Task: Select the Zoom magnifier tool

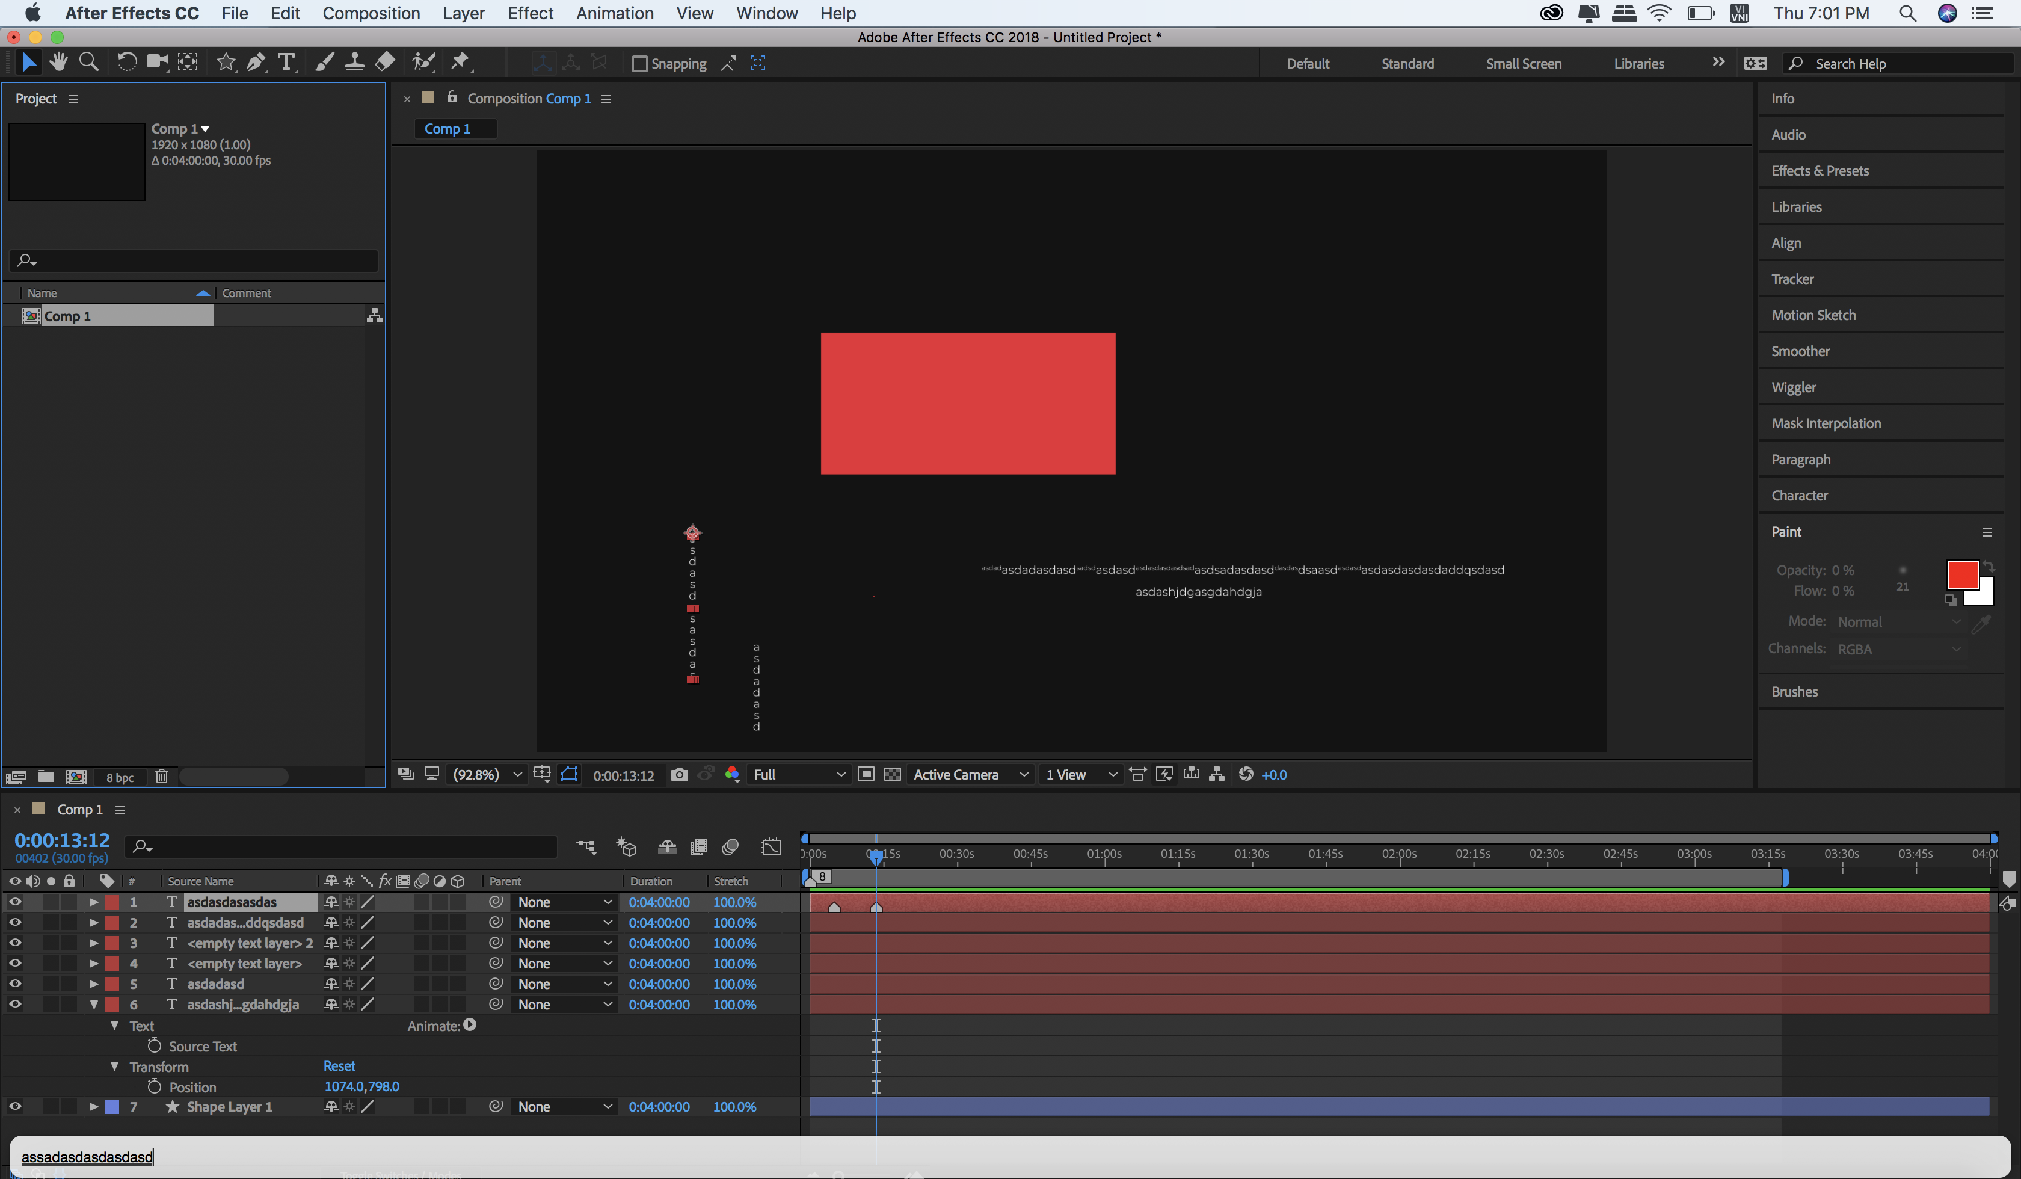Action: (89, 62)
